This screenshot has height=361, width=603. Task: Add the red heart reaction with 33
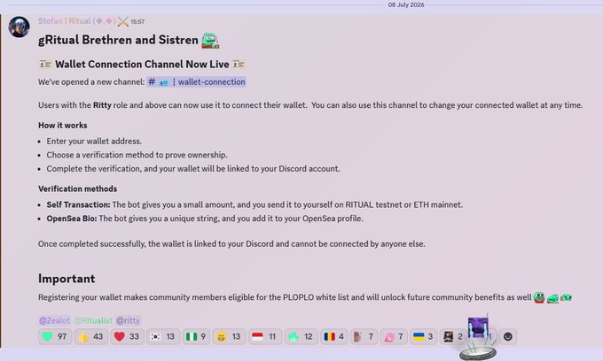click(127, 336)
